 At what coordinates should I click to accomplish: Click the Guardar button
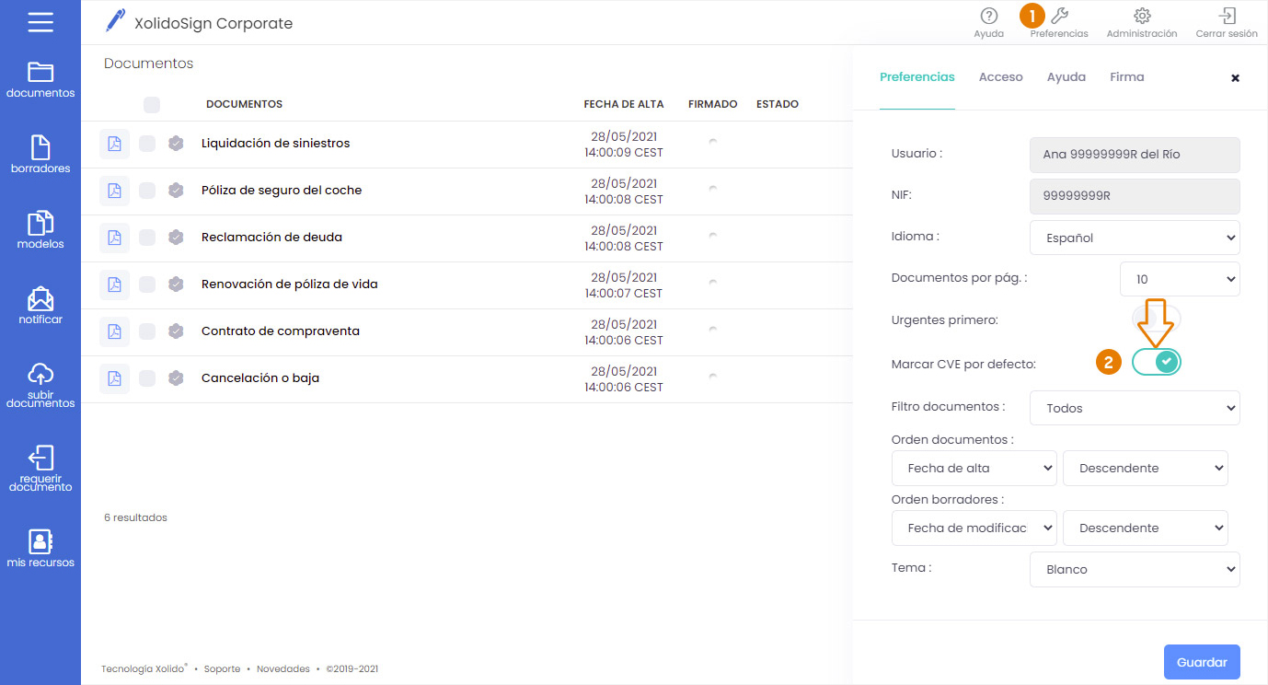click(x=1202, y=662)
